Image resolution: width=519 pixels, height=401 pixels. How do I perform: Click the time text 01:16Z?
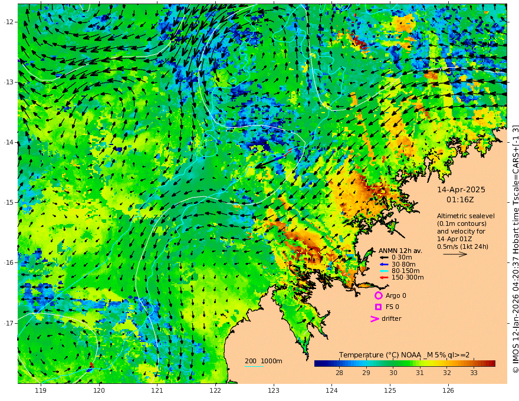(x=460, y=200)
